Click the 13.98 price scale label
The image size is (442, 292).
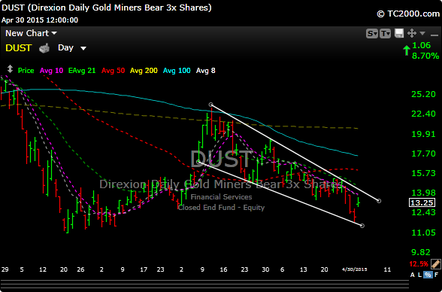(423, 193)
